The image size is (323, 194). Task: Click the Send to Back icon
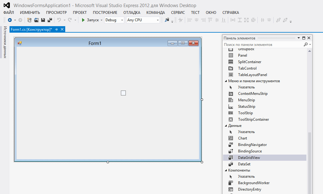[x=285, y=20]
